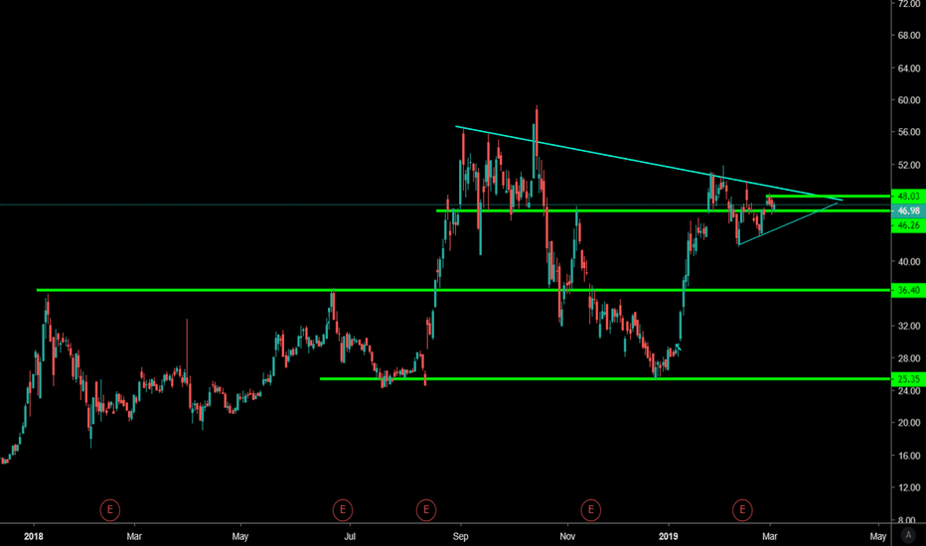Viewport: 926px width, 546px height.
Task: Click the 46.98 current price label
Action: pyautogui.click(x=908, y=210)
